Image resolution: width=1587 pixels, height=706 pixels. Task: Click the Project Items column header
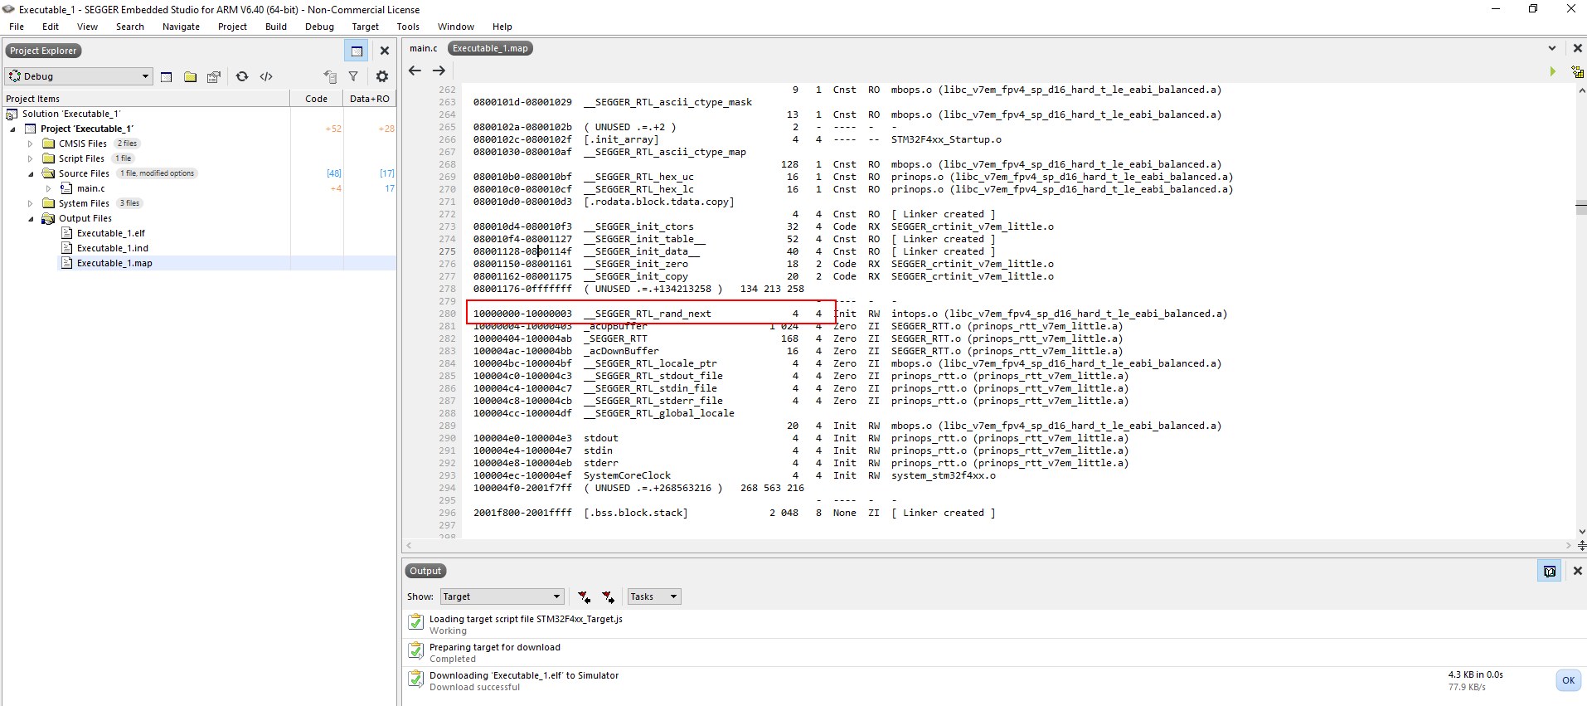(146, 99)
